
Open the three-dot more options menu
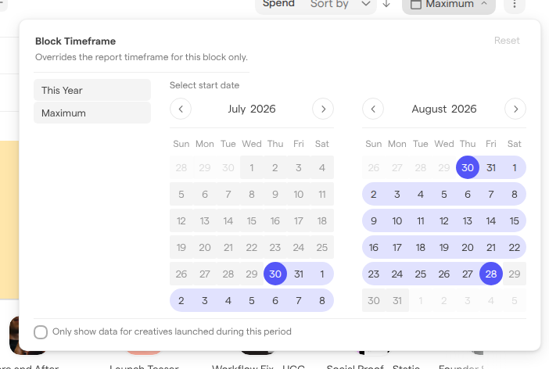[x=515, y=4]
